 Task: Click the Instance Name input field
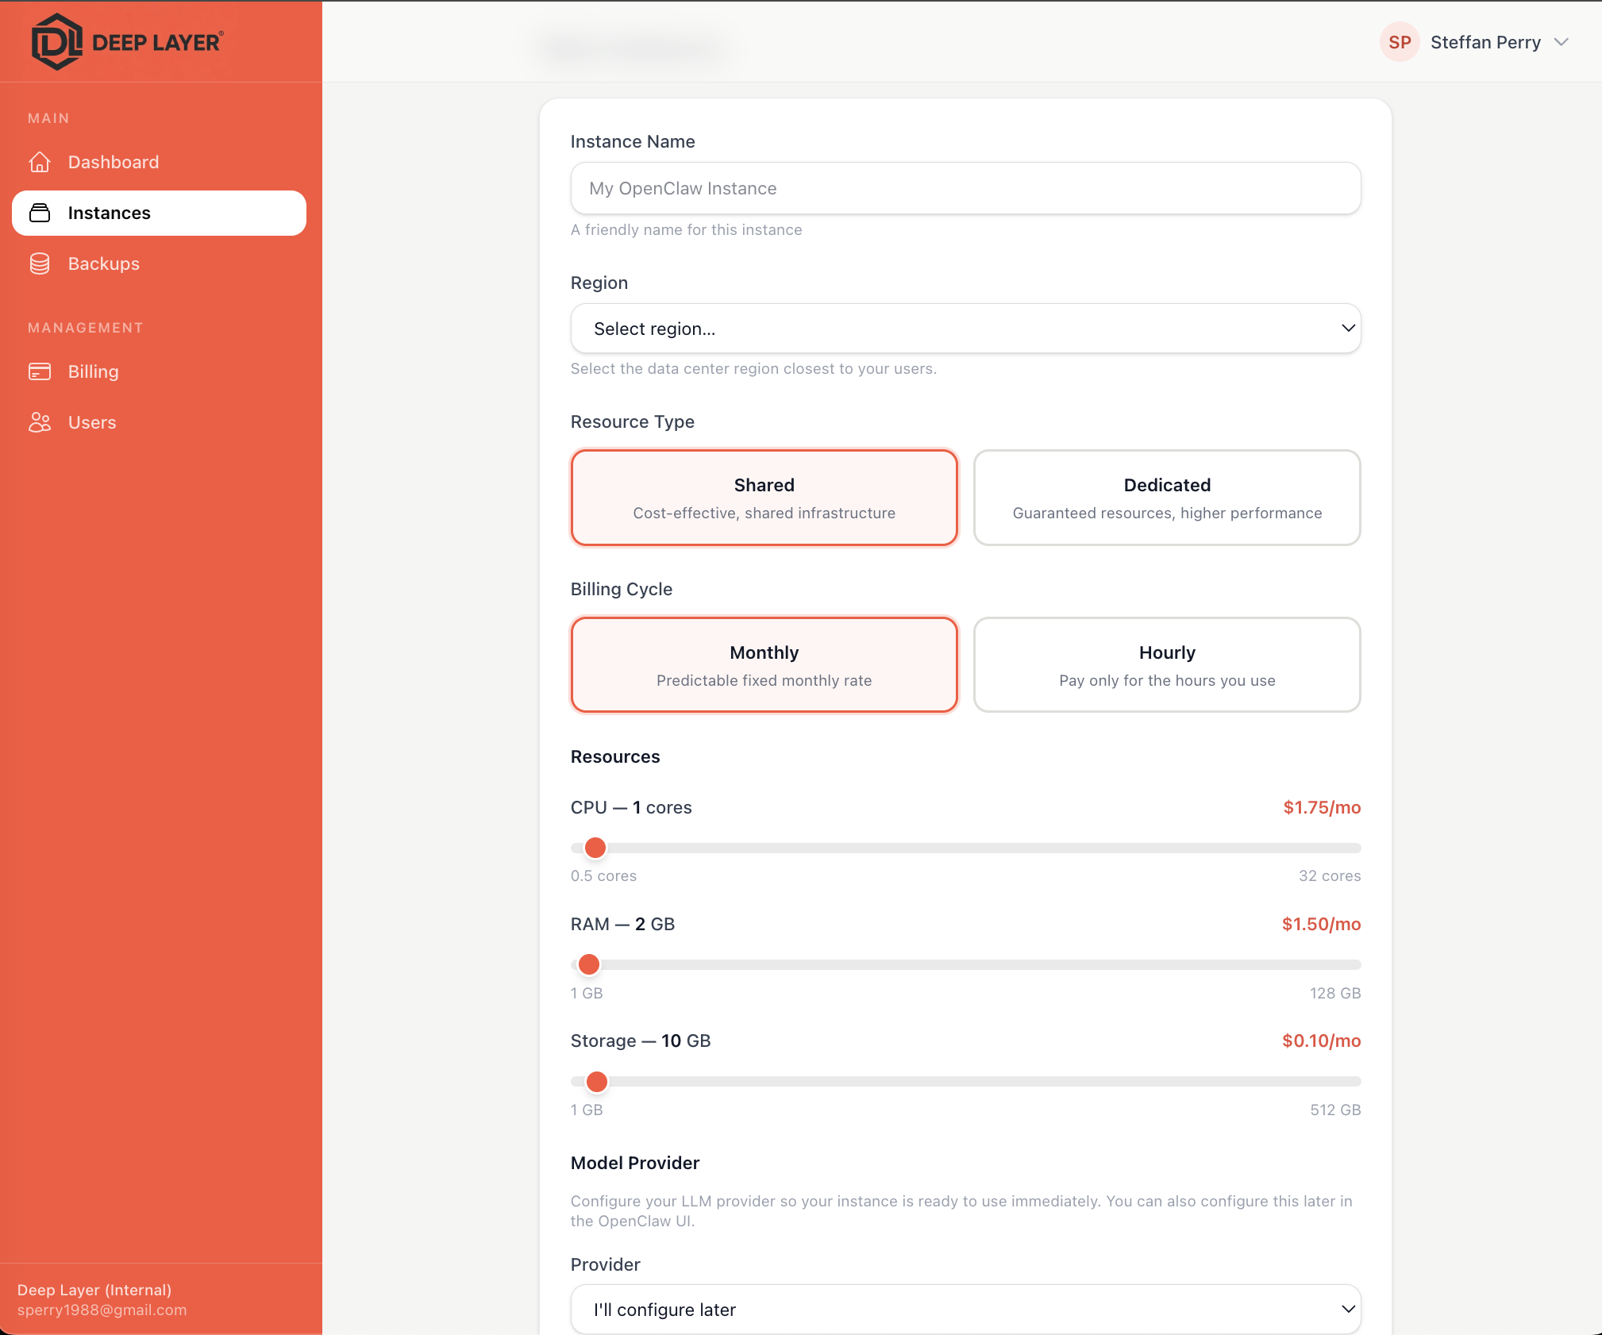965,188
